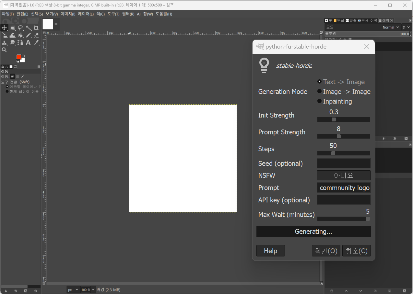This screenshot has width=413, height=294.
Task: Select the Paths tool
Action: pos(20,42)
